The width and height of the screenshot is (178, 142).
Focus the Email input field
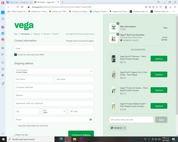[x=54, y=49]
